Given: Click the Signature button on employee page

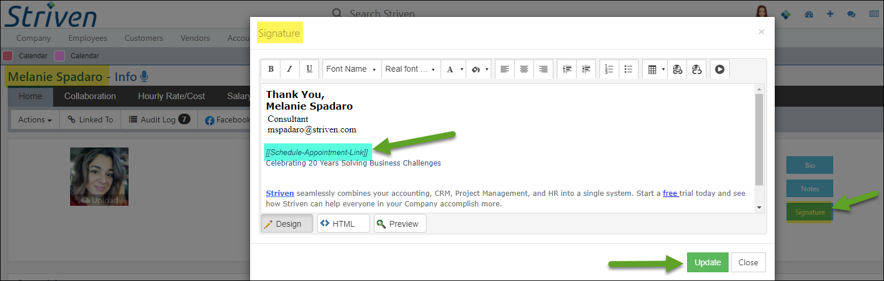Looking at the screenshot, I should [x=810, y=212].
